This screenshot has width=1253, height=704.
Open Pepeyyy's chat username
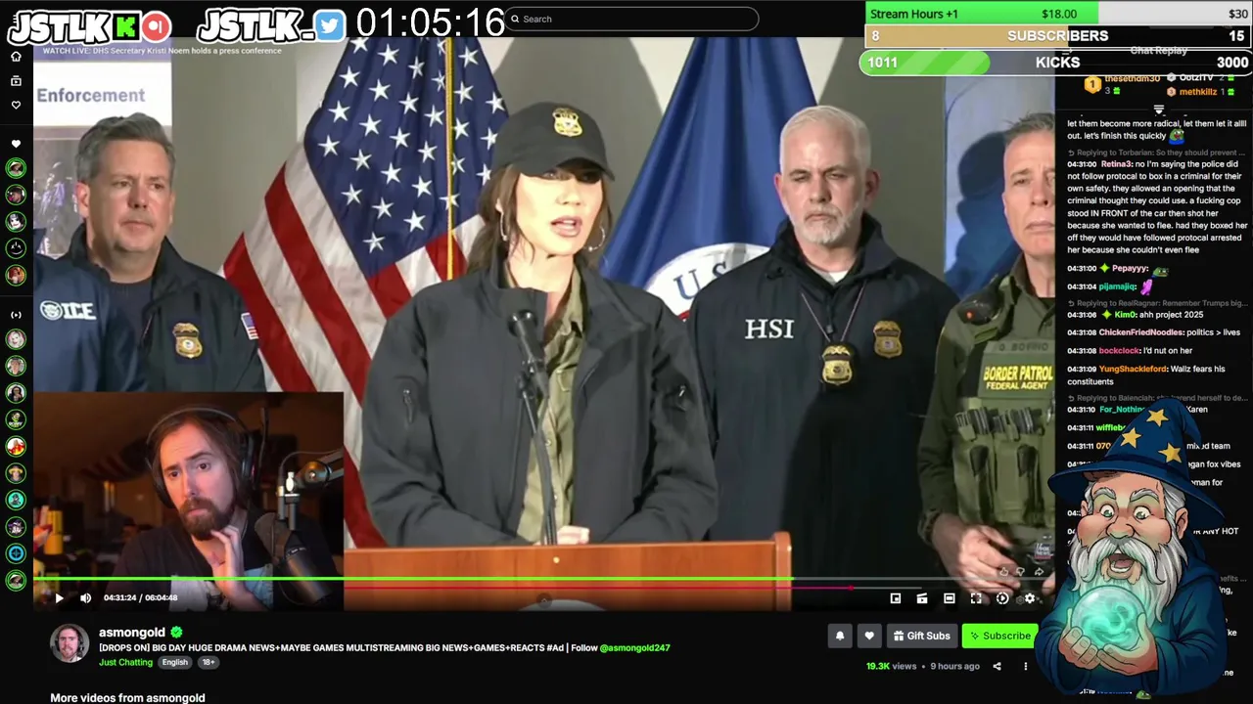(x=1130, y=269)
